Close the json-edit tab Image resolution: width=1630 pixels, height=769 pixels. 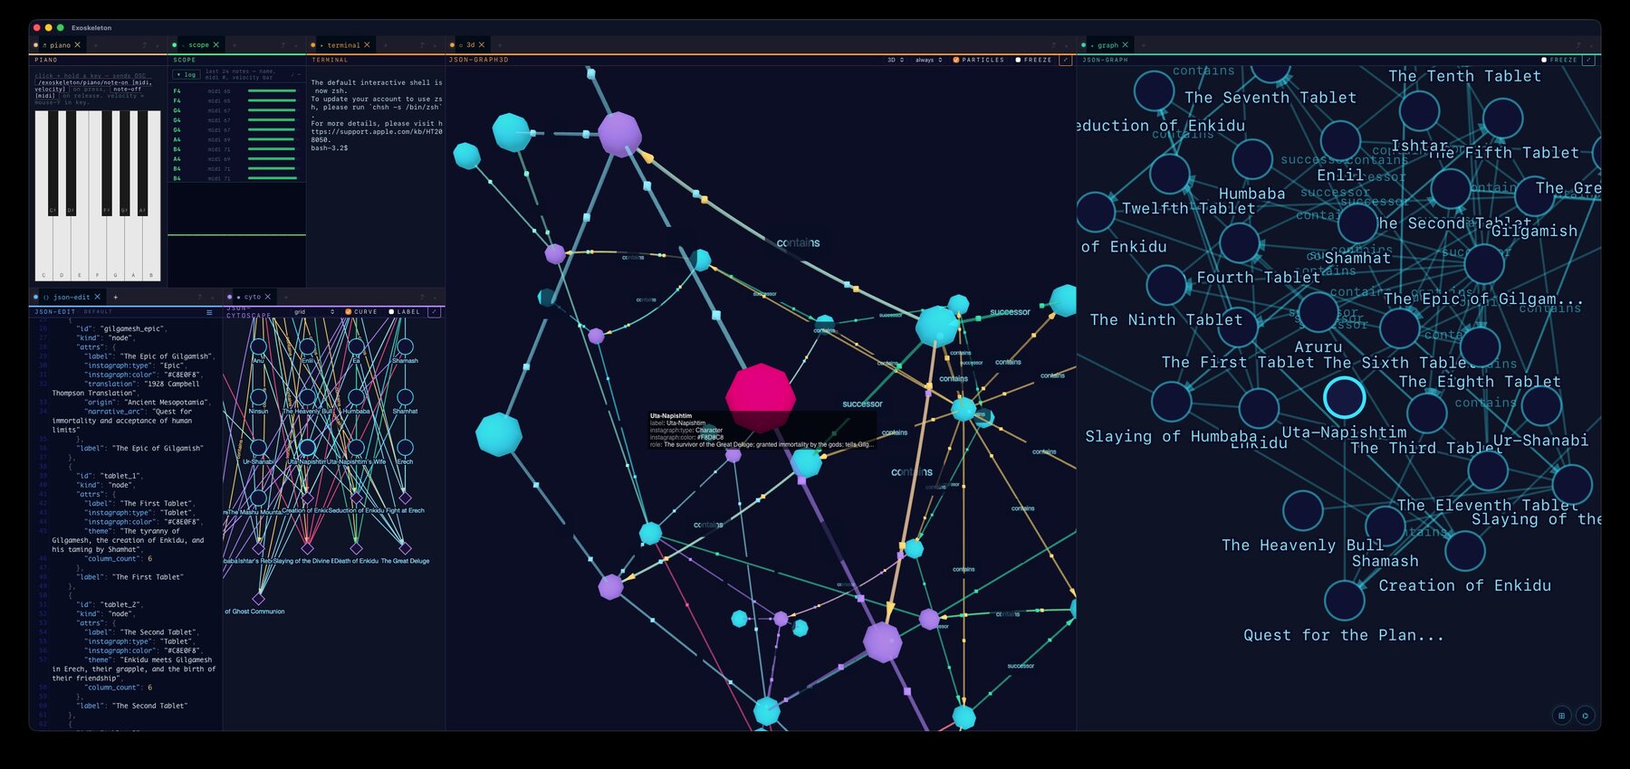98,297
